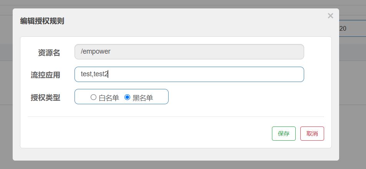Select the 黑名单 radio button
Viewport: 366px width, 169px height.
click(128, 97)
